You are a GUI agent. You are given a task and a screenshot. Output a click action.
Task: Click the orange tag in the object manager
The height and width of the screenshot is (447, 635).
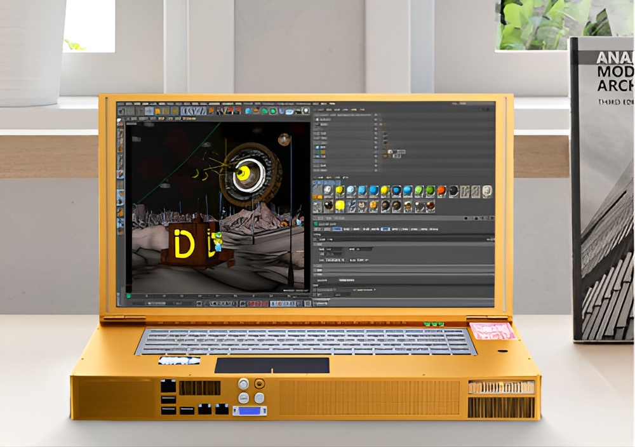(x=385, y=156)
